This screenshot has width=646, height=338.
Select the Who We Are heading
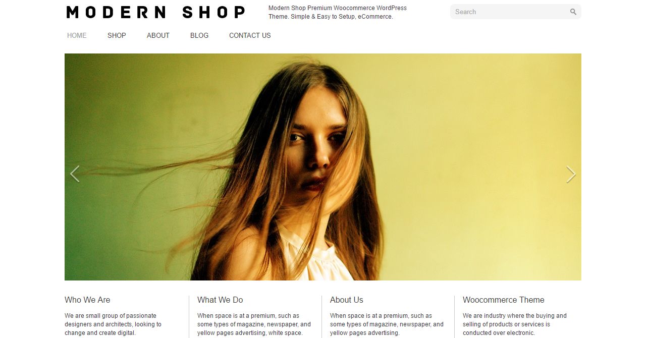[x=87, y=300]
